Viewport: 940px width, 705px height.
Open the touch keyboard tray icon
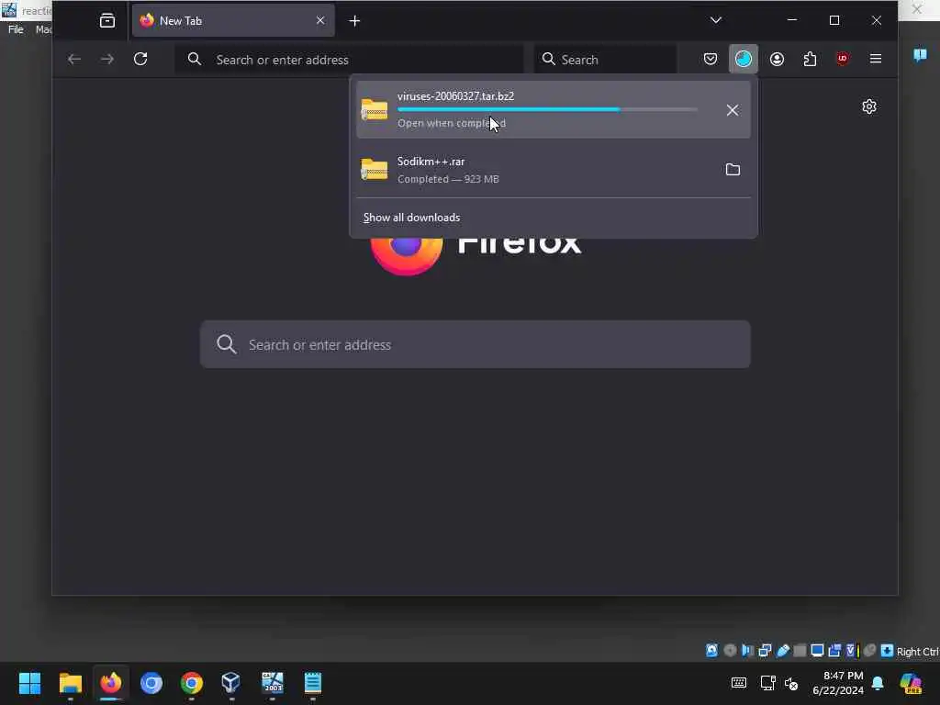(x=739, y=683)
